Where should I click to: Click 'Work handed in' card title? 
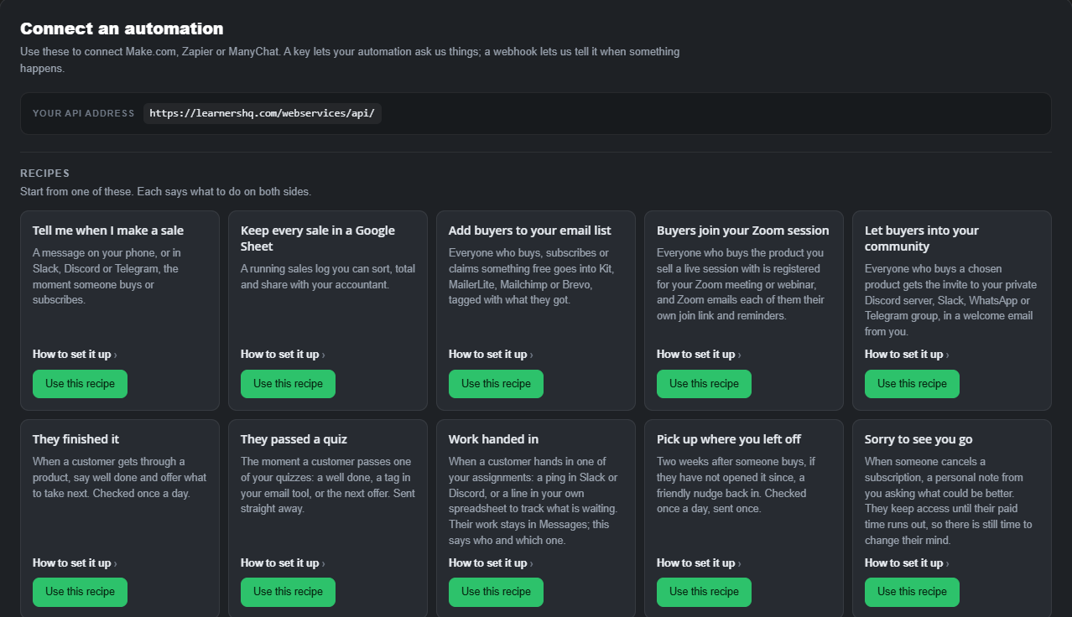click(493, 439)
